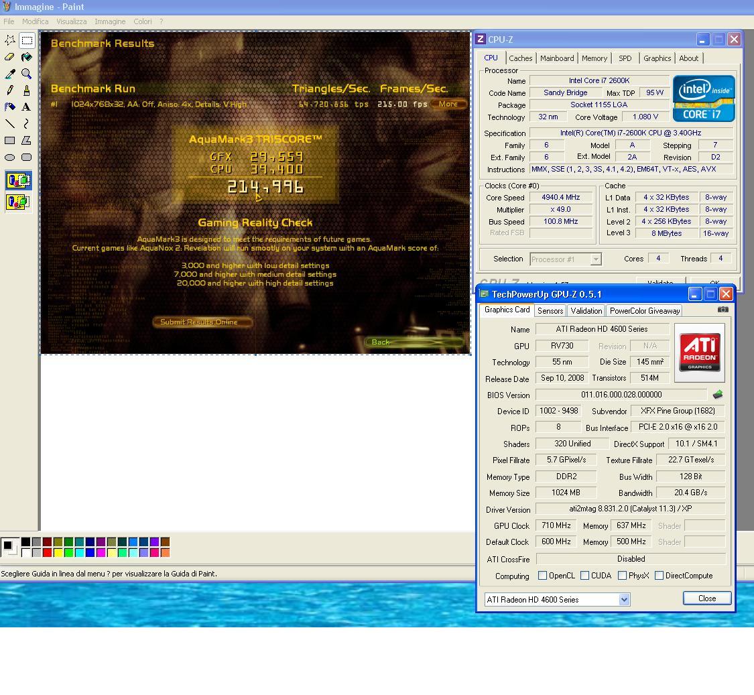Switch to the Caches tab in CPU-Z
Screen dimensions: 754x695
[x=520, y=58]
